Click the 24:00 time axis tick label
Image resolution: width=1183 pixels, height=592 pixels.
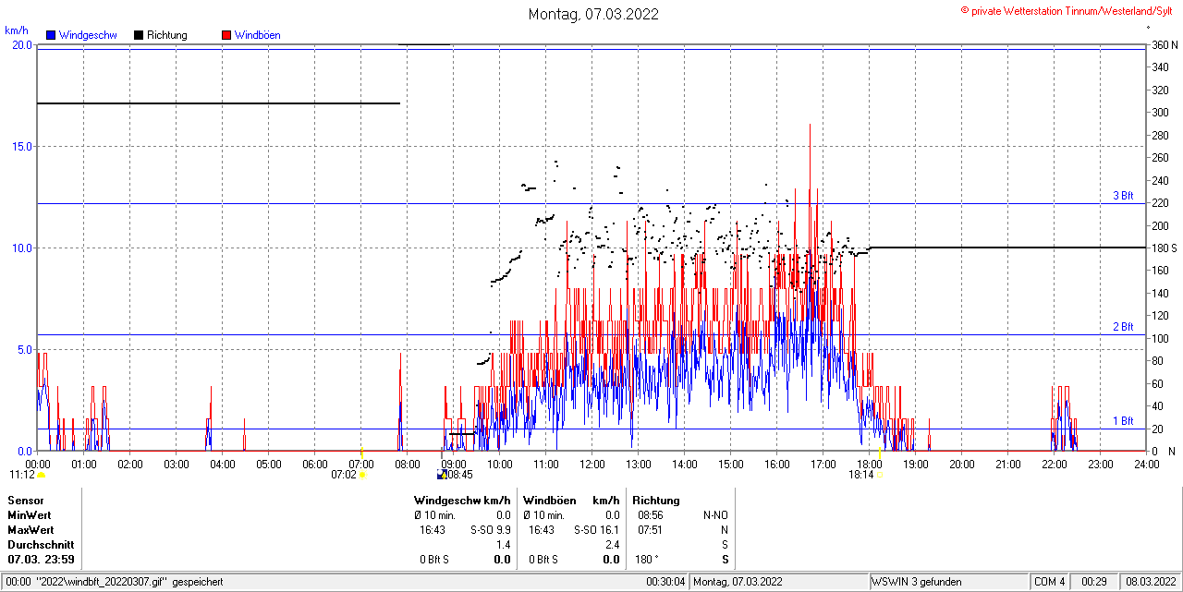(x=1147, y=464)
